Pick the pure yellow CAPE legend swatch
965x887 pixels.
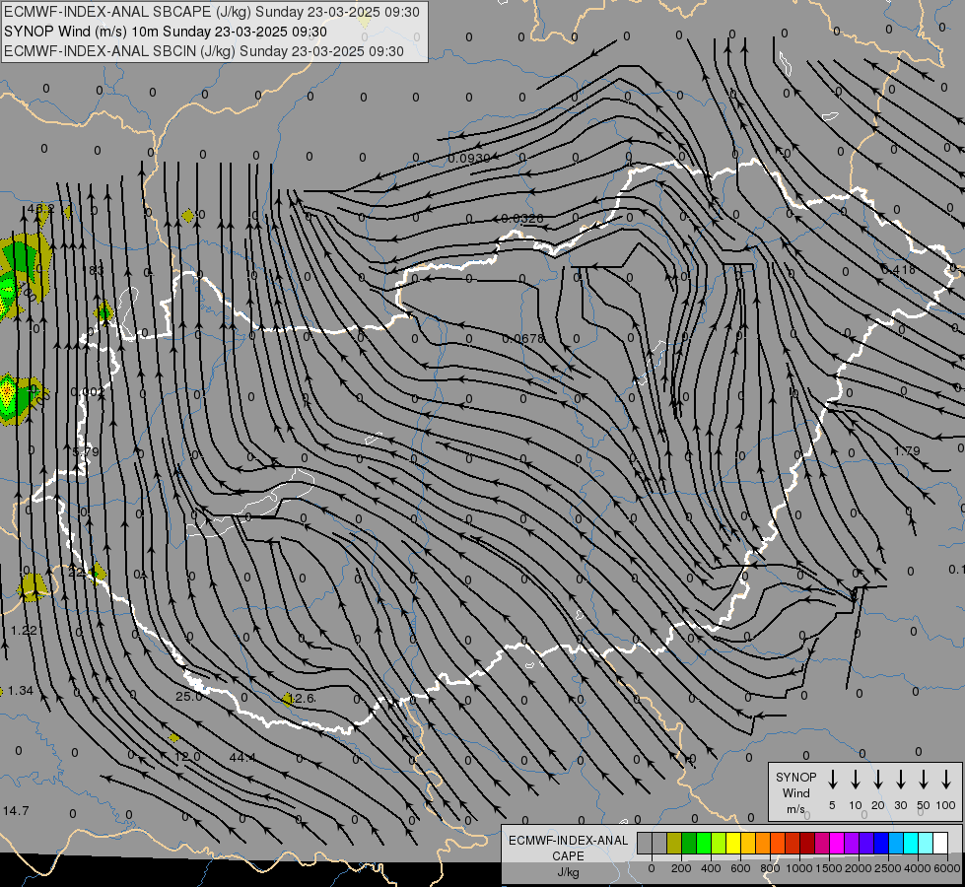pyautogui.click(x=733, y=843)
